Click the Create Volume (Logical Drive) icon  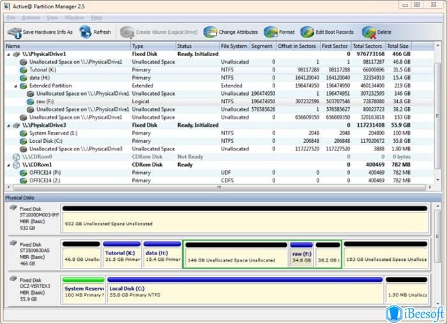pyautogui.click(x=127, y=33)
